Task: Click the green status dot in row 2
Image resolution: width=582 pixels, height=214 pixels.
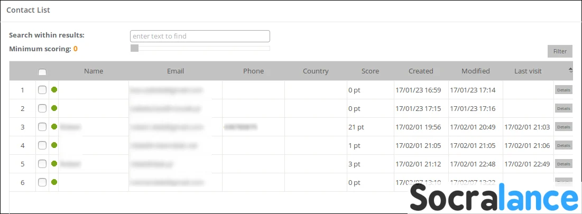Action: 54,108
